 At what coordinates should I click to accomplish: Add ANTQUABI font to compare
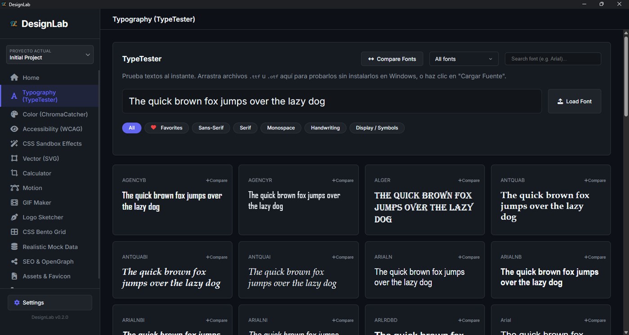pos(217,257)
